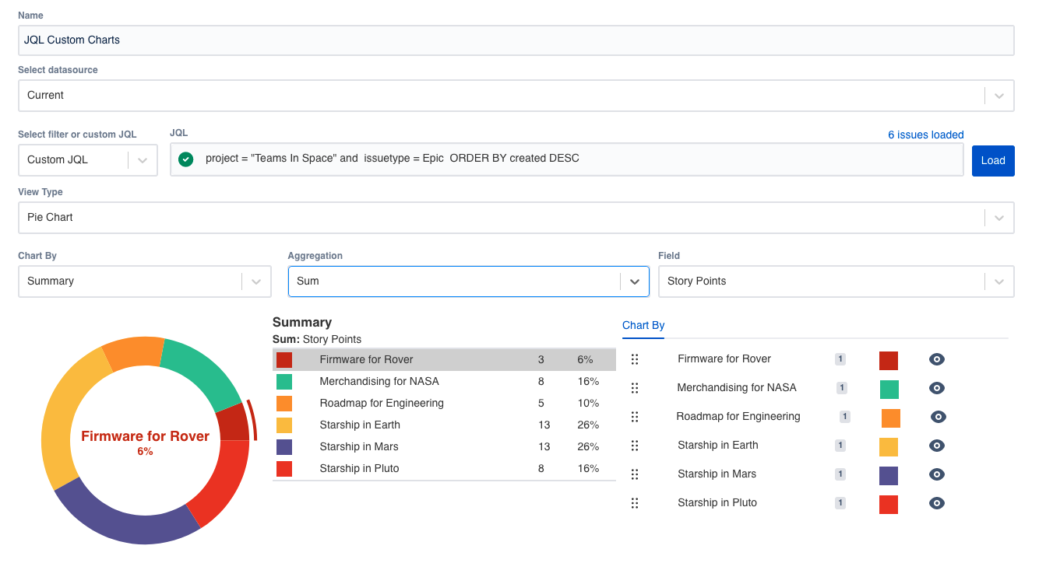Hide Firmware for Rover using its eye toggle
This screenshot has width=1046, height=577.
936,359
